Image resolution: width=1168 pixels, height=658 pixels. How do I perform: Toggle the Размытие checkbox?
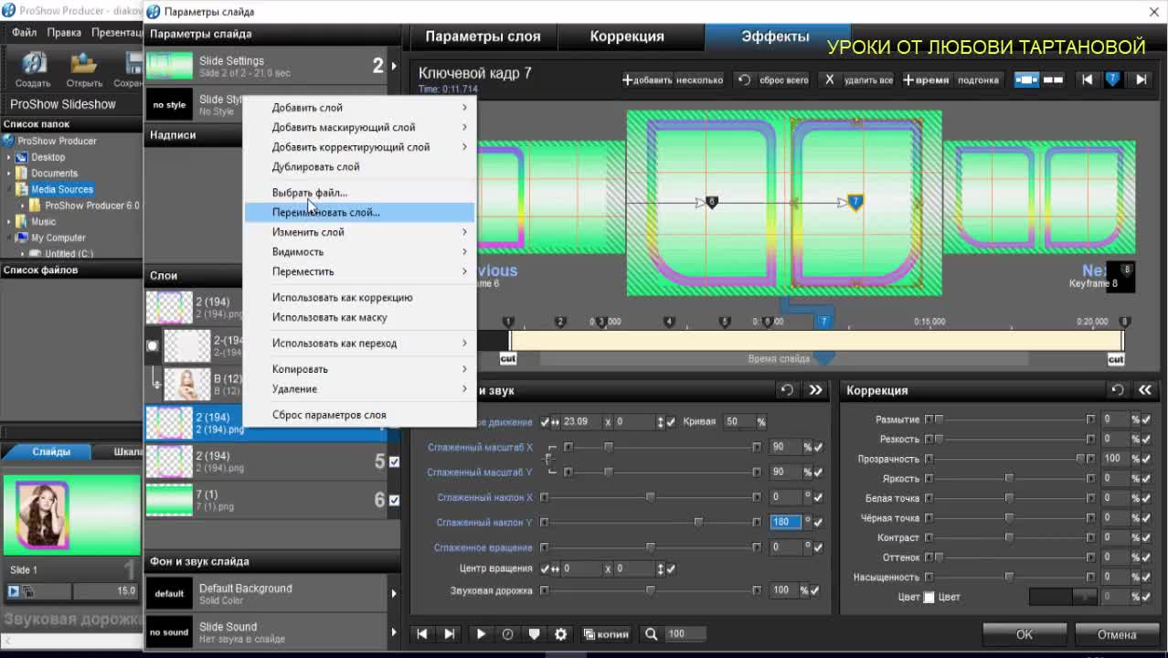coord(1146,419)
